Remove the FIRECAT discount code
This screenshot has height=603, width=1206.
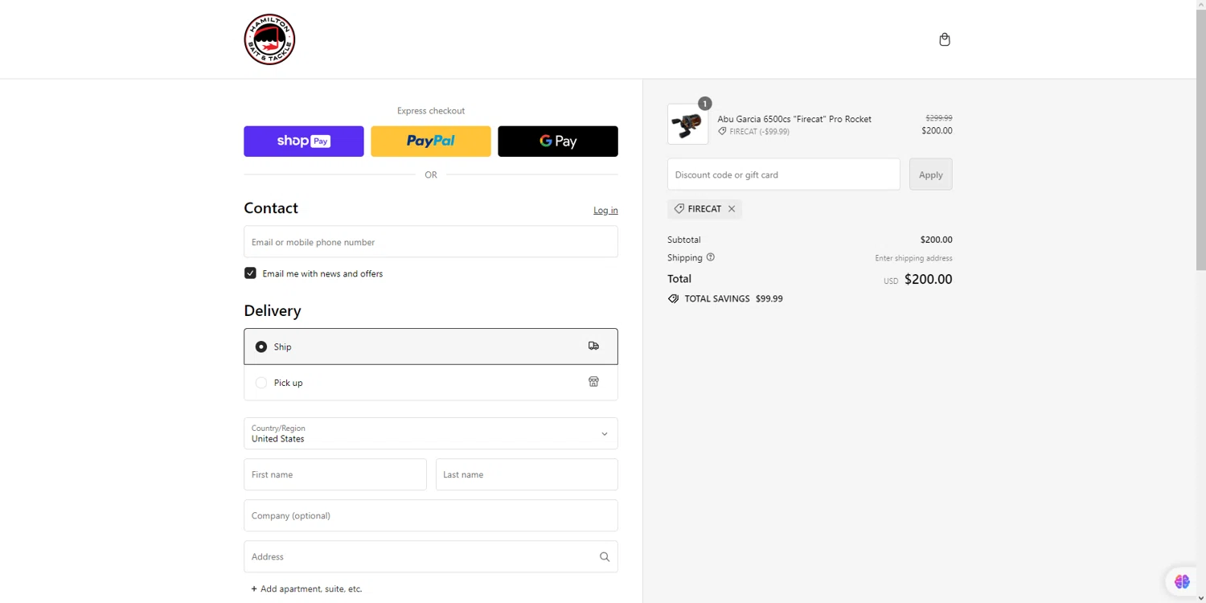732,209
